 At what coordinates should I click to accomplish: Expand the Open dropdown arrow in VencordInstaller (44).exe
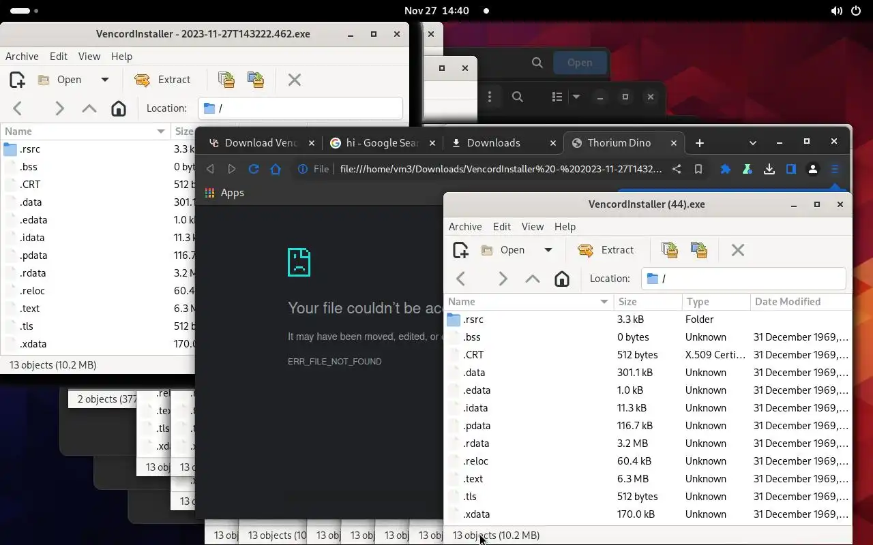[x=548, y=250]
